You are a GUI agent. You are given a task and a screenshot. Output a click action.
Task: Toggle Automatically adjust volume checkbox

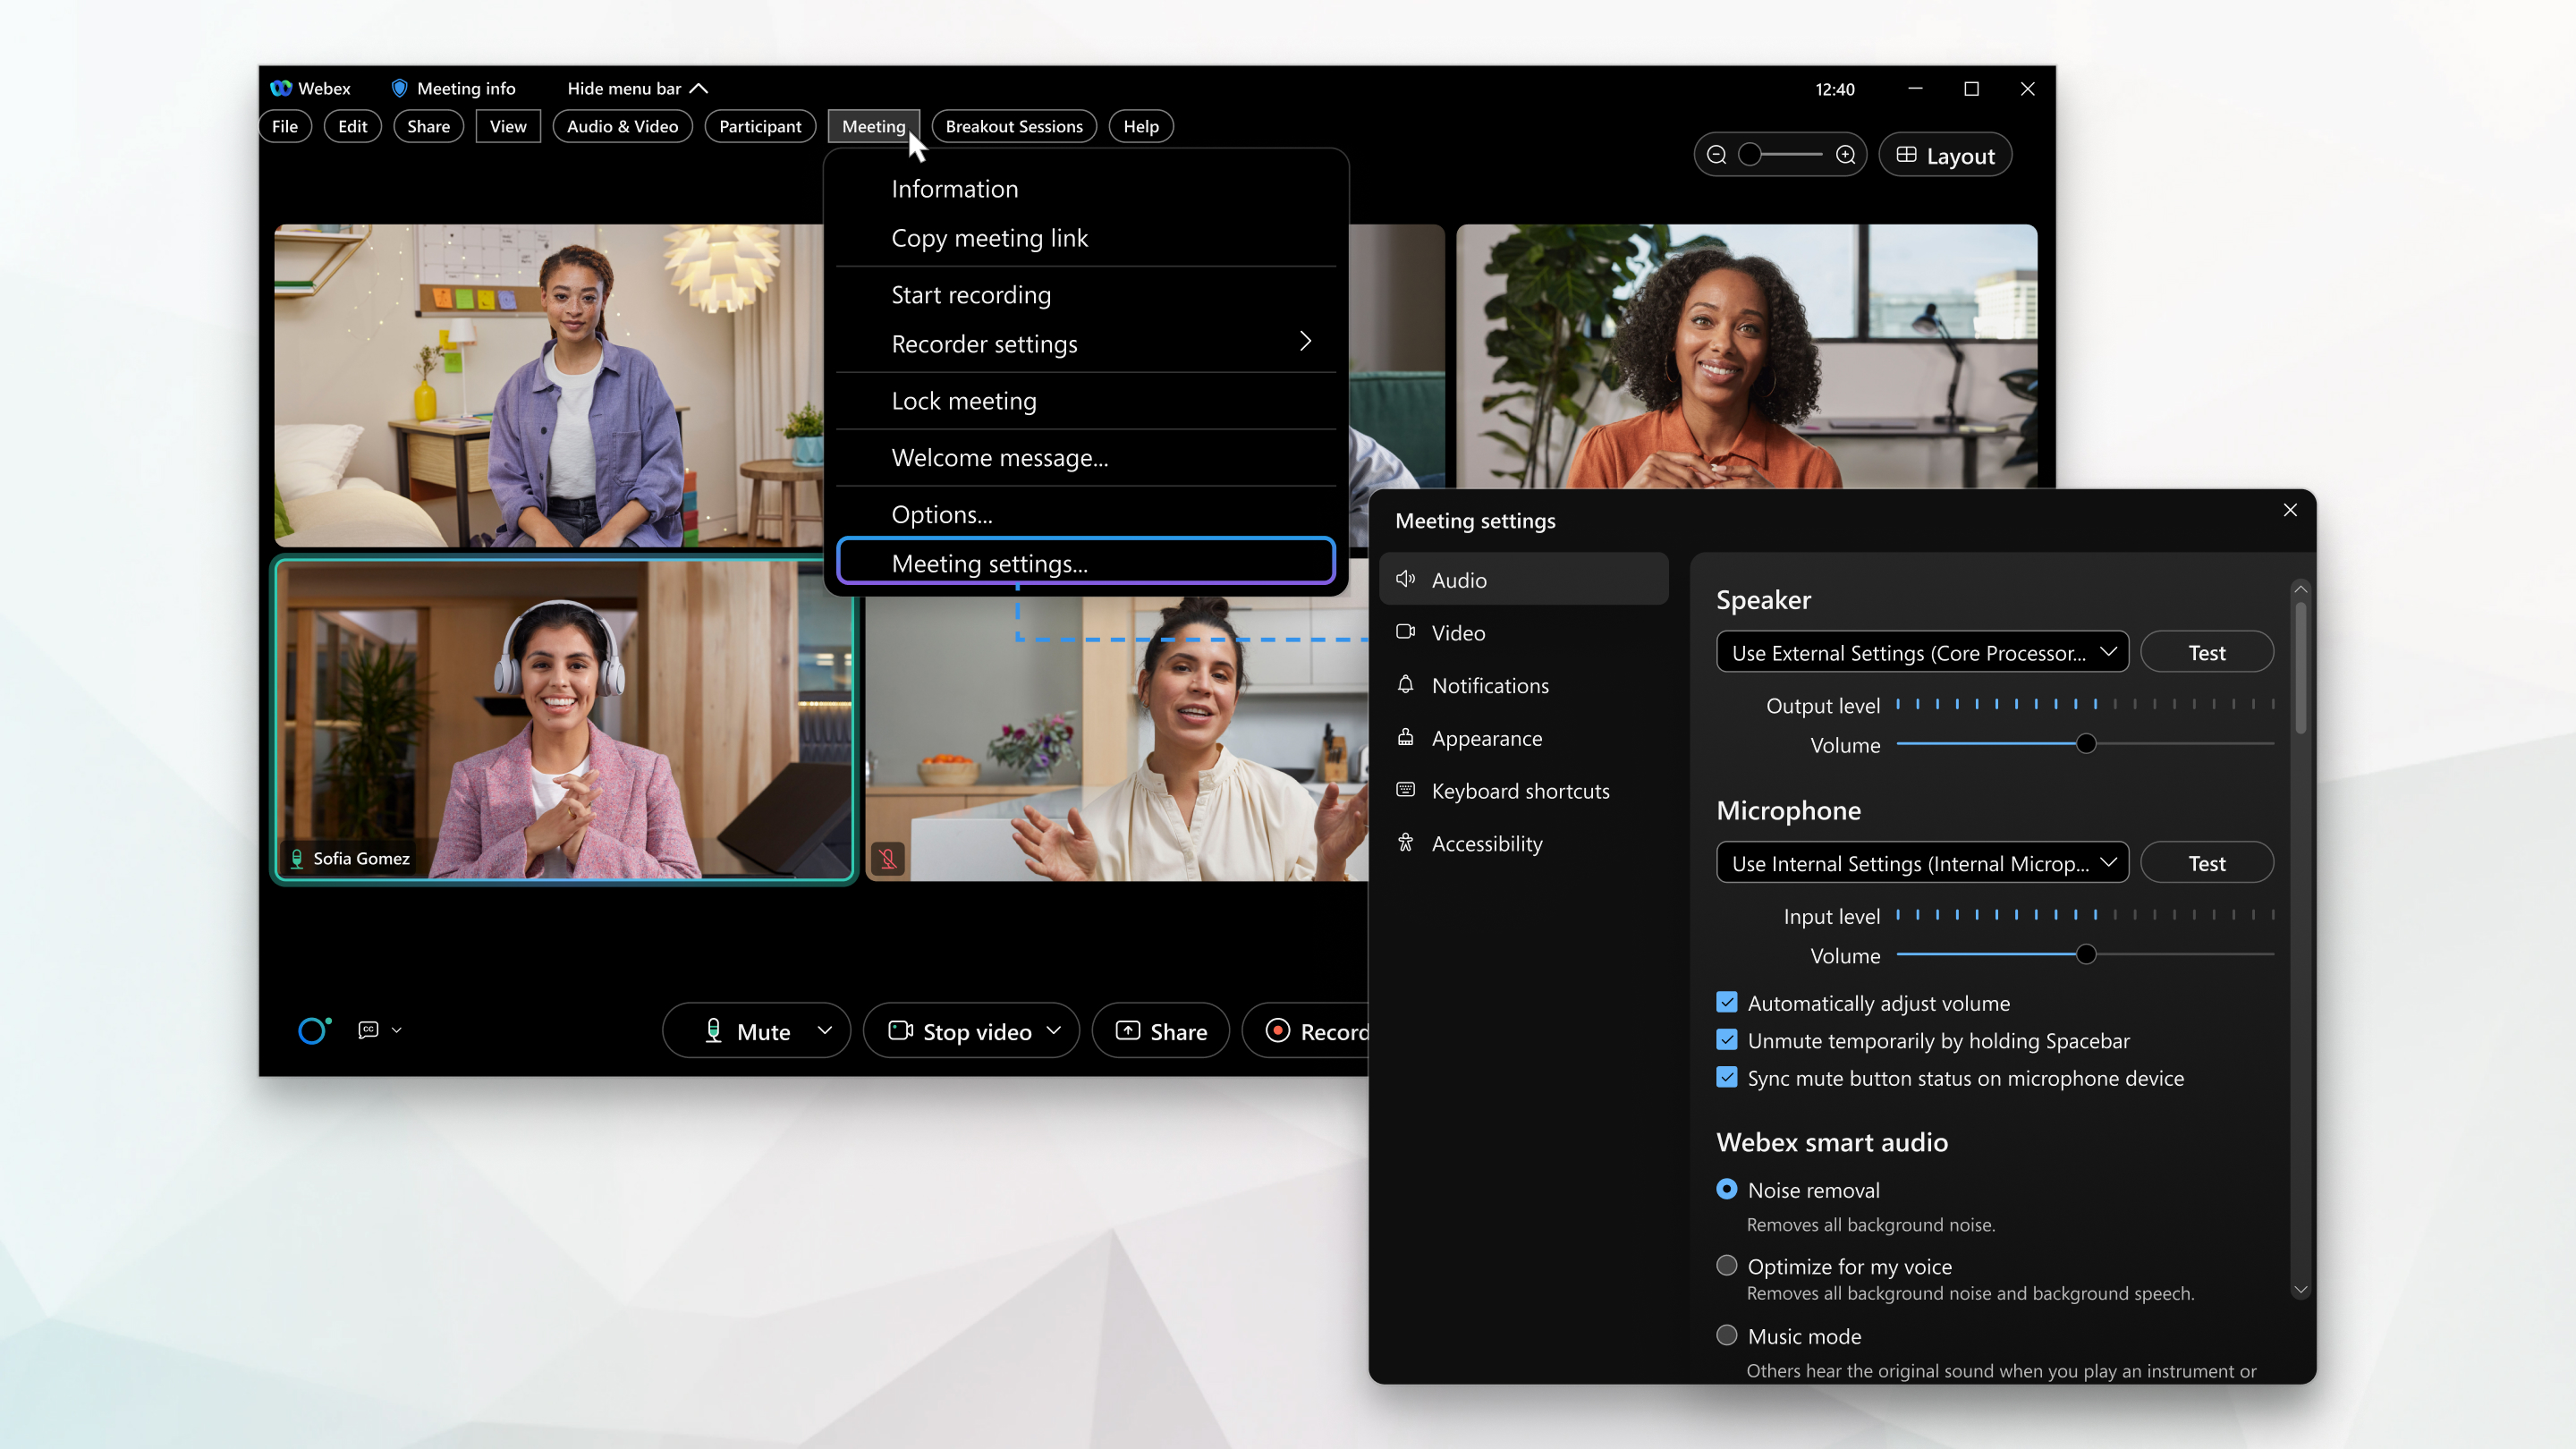click(1727, 1004)
